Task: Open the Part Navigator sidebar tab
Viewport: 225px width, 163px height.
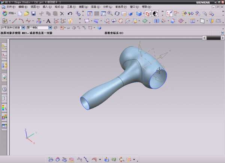Action: pos(4,56)
